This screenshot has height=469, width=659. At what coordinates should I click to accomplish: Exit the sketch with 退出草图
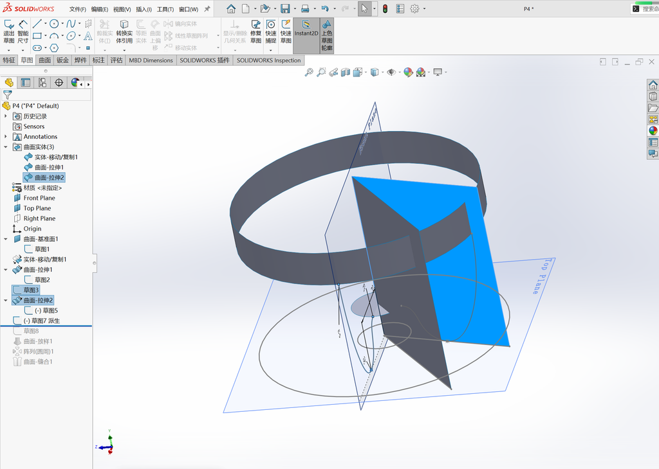point(9,32)
